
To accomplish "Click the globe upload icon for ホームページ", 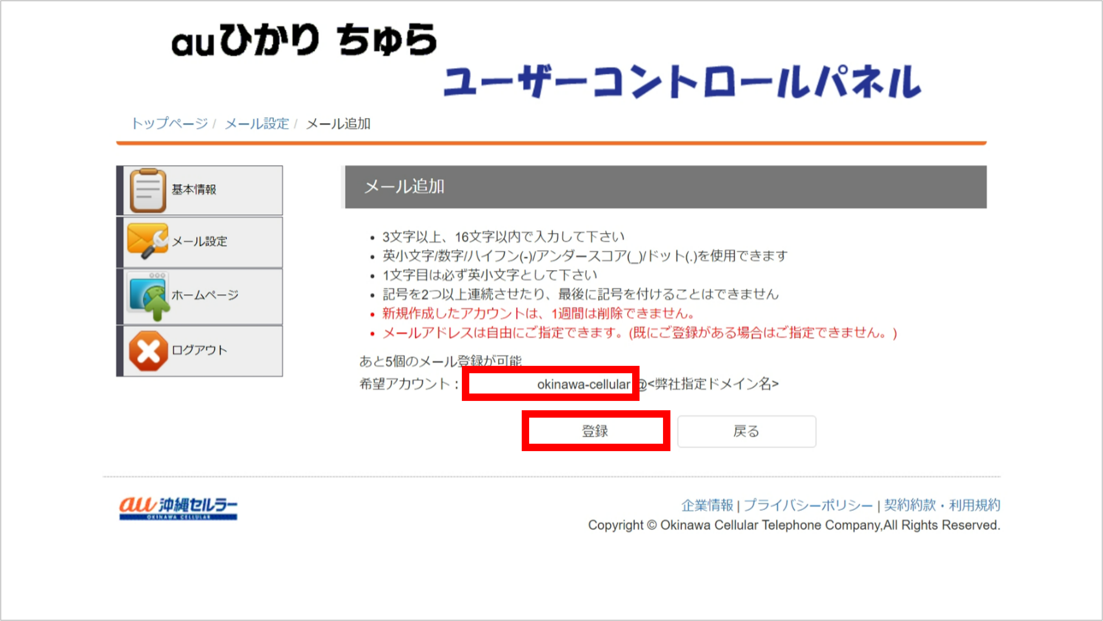I will coord(149,296).
